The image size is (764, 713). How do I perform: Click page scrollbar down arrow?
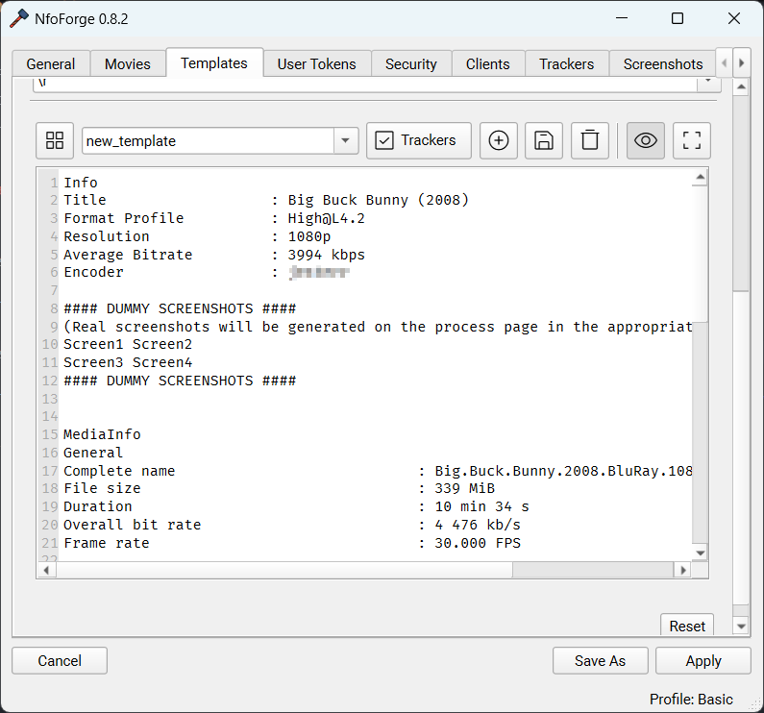741,627
